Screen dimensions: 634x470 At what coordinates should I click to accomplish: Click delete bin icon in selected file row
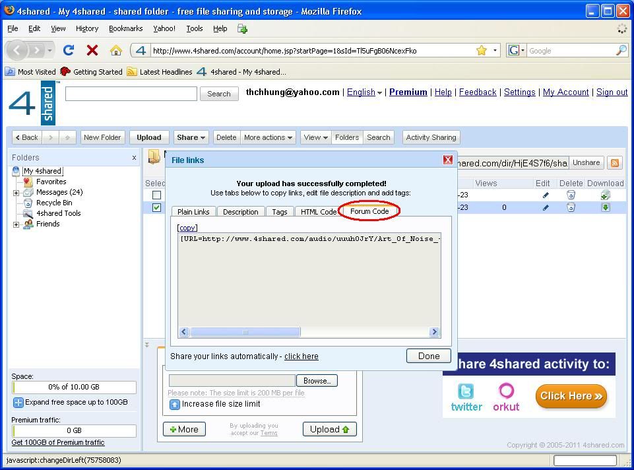(571, 207)
